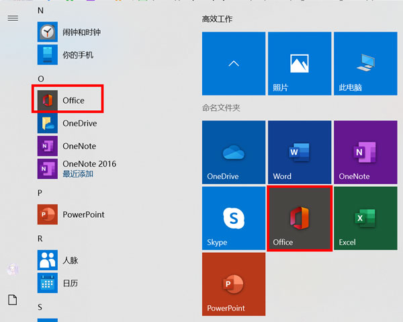Launch OneNote from the app list

pyautogui.click(x=66, y=146)
